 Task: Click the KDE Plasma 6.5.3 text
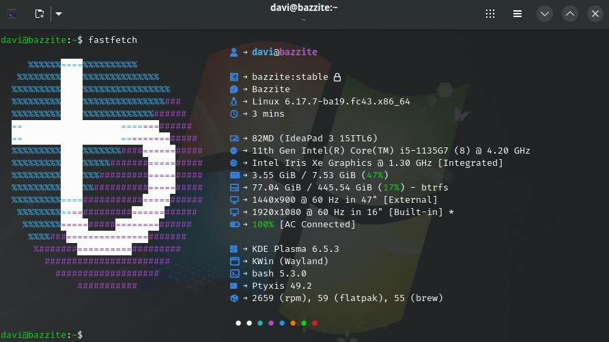click(296, 249)
